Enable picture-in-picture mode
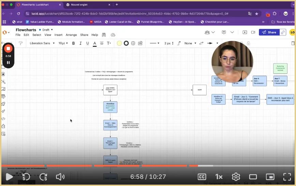The width and height of the screenshot is (296, 186). click(x=270, y=177)
